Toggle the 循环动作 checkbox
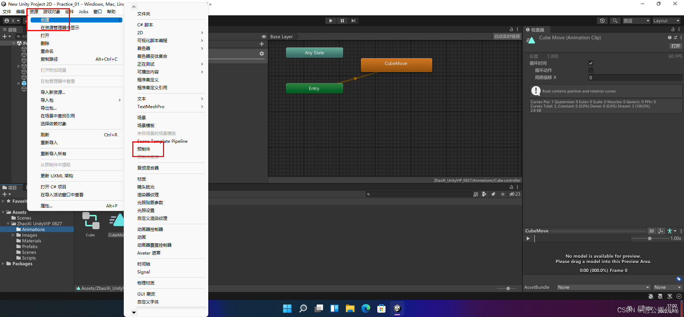Screen dimensions: 684x317 pos(591,70)
